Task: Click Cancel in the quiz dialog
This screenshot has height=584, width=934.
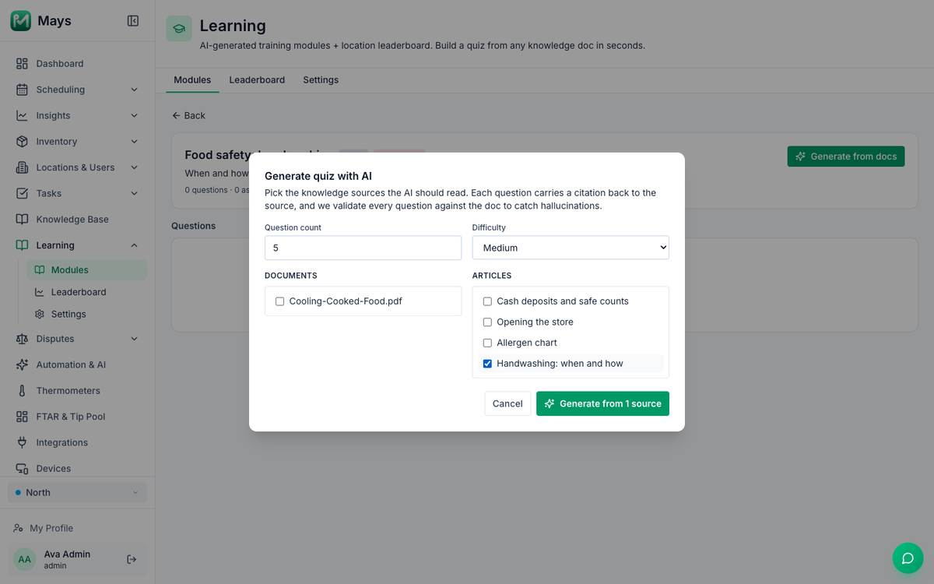Action: (x=507, y=403)
